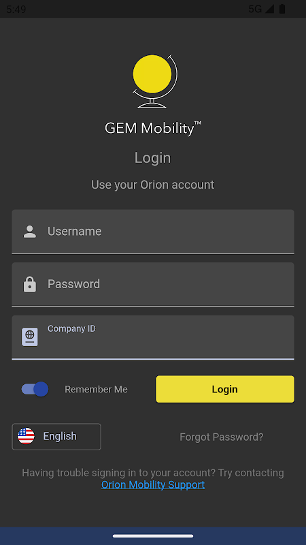Click the Forgot Password? link
The height and width of the screenshot is (545, 306).
point(222,437)
